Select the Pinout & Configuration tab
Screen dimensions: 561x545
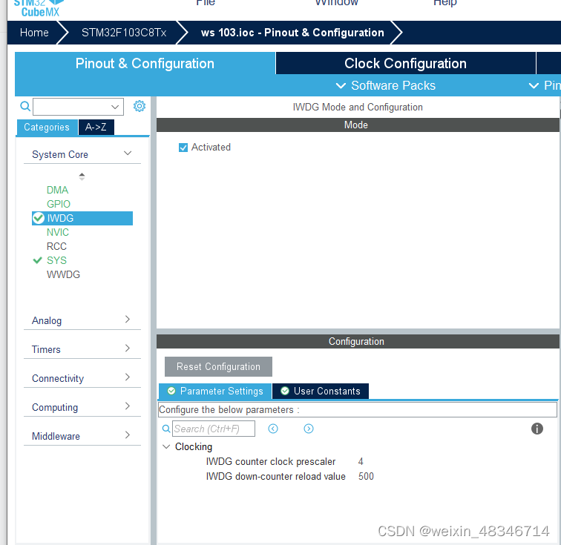pyautogui.click(x=145, y=63)
